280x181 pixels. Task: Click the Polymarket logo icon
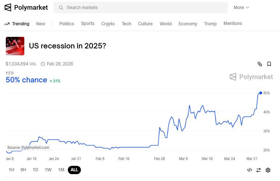(8, 8)
